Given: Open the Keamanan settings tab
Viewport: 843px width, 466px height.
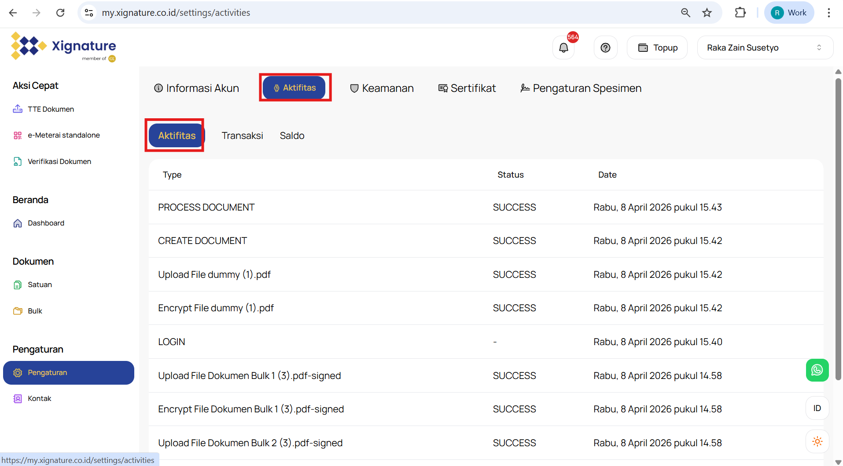Looking at the screenshot, I should [x=382, y=88].
